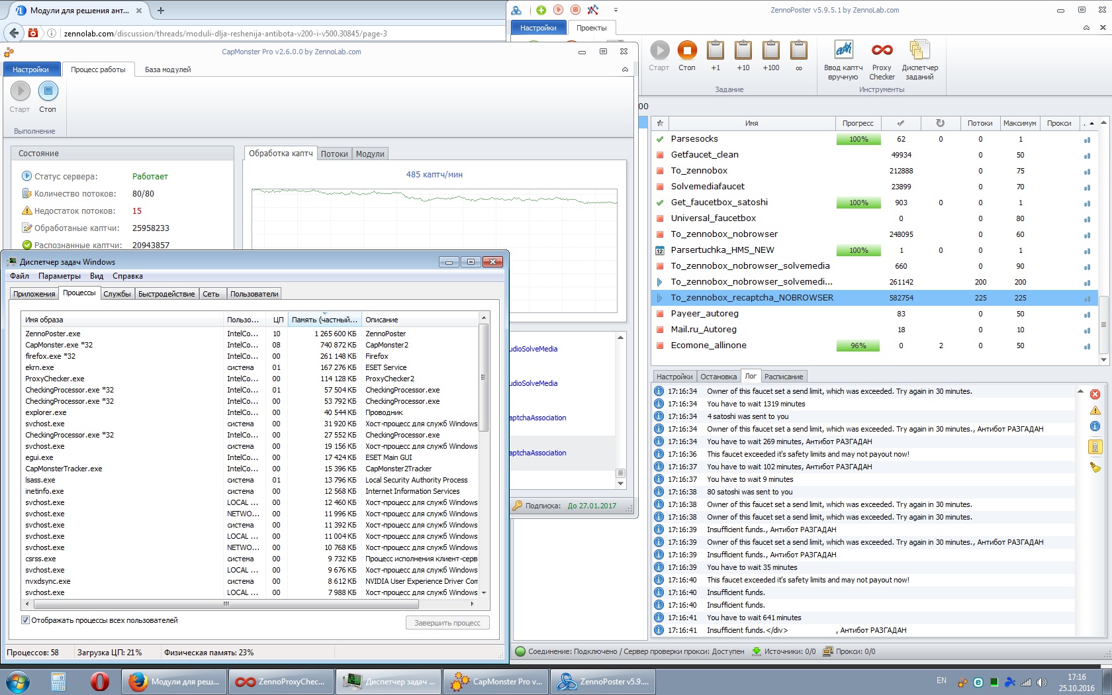Click the star column header in project list
Viewport: 1112px width, 695px height.
[x=660, y=123]
